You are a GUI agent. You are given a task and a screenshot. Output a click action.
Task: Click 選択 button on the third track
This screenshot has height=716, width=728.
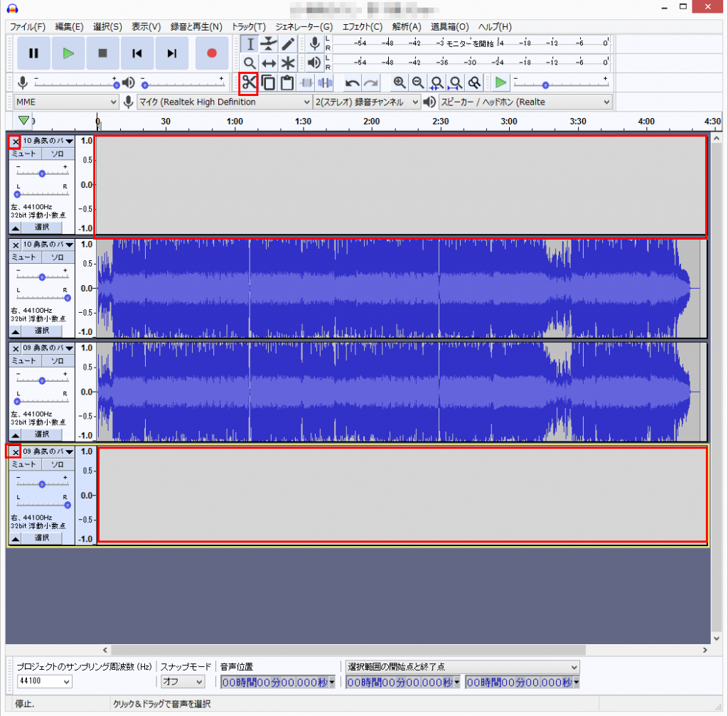pyautogui.click(x=42, y=434)
